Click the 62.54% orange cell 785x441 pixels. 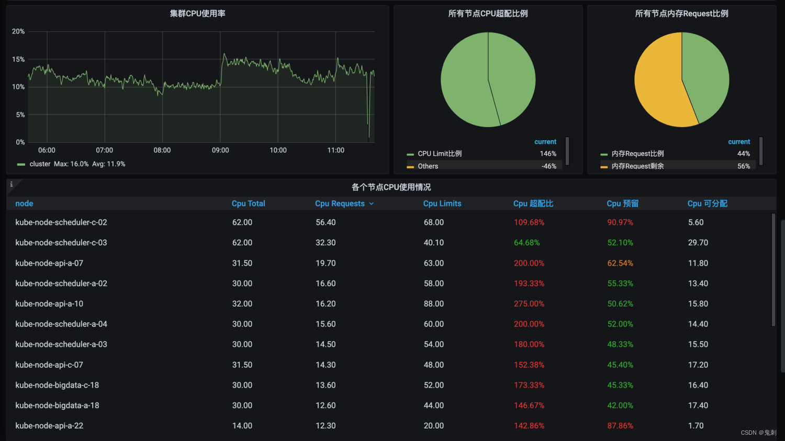point(620,263)
